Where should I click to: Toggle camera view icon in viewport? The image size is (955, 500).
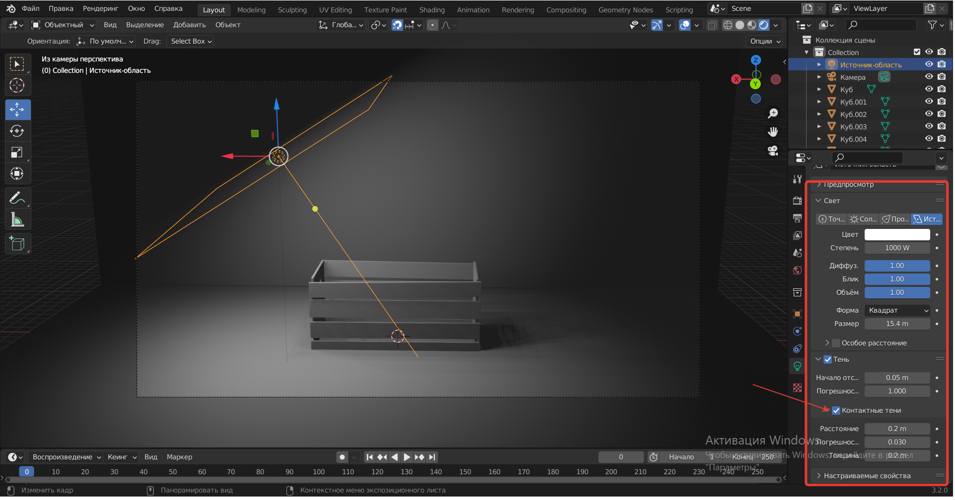coord(773,151)
